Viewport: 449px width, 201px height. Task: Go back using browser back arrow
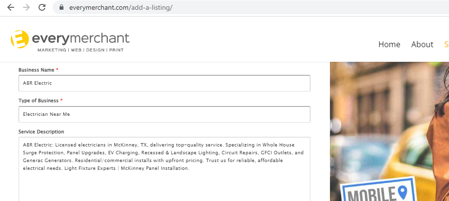[11, 7]
